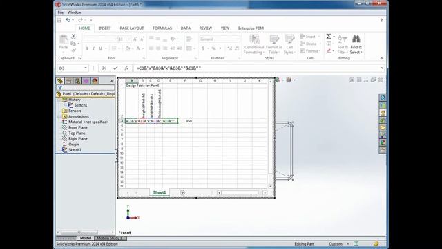
Task: Click the Insert Function fx icon
Action: pos(126,68)
